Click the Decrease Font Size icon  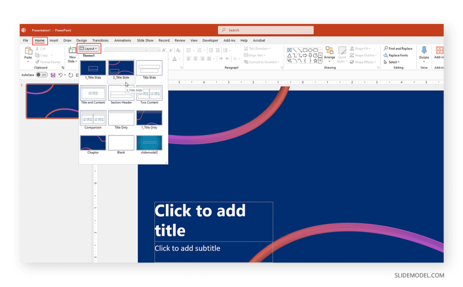pyautogui.click(x=171, y=50)
